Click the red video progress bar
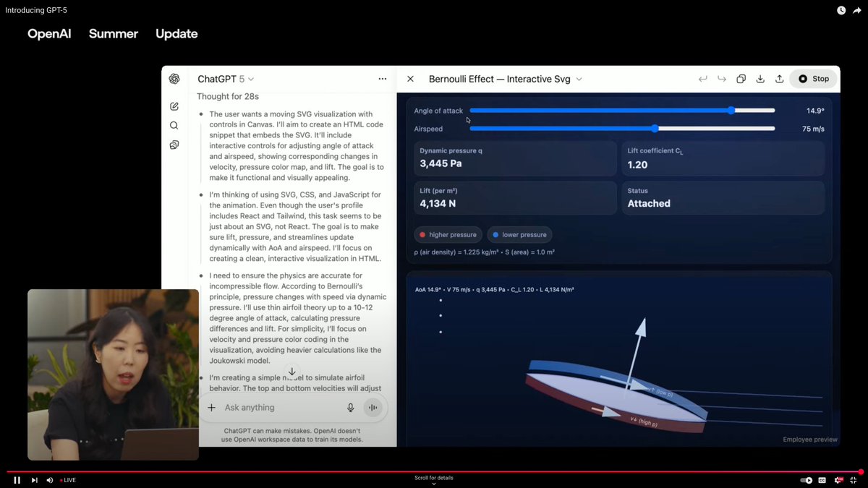The image size is (868, 488). tap(433, 471)
